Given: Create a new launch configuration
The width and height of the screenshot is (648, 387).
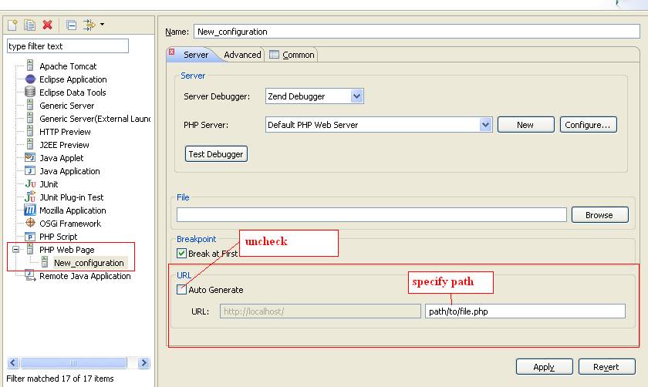Looking at the screenshot, I should click(x=12, y=25).
